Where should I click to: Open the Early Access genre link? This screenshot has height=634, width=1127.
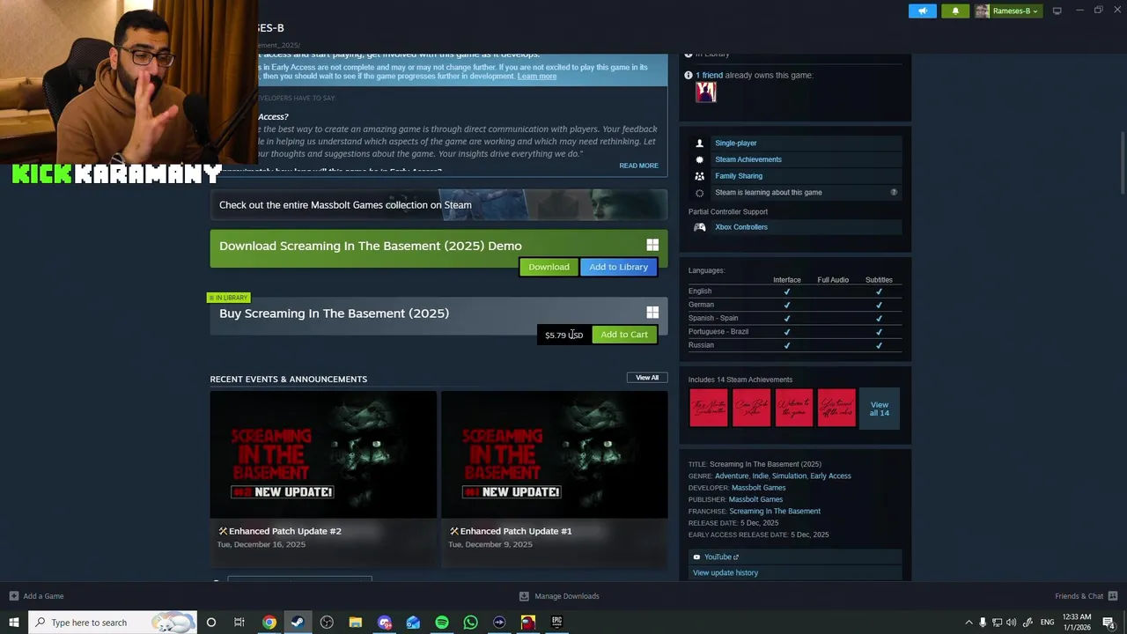pos(830,475)
